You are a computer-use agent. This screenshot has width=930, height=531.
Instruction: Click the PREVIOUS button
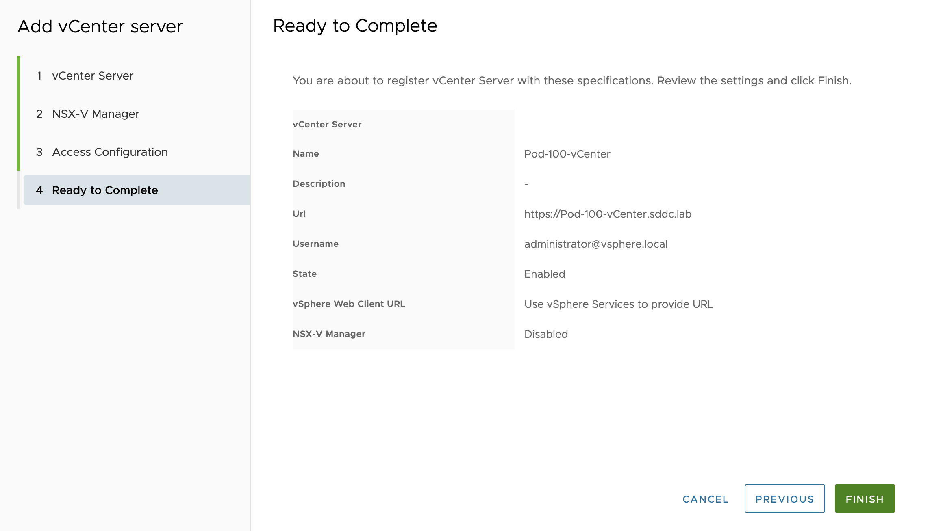click(784, 499)
